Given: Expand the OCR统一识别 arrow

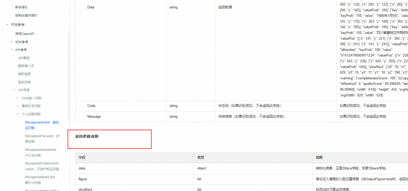Looking at the screenshot, I should coord(18,98).
